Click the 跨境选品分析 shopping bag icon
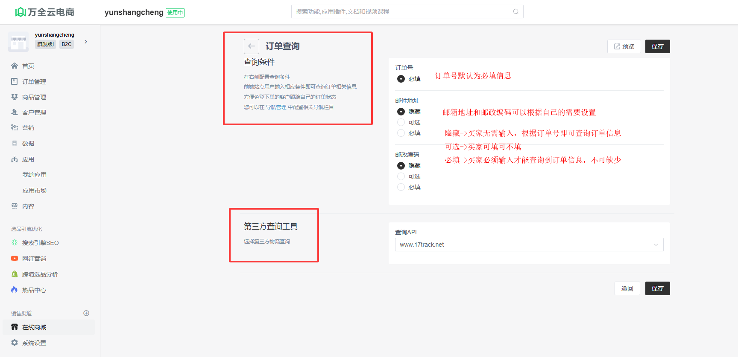 15,274
